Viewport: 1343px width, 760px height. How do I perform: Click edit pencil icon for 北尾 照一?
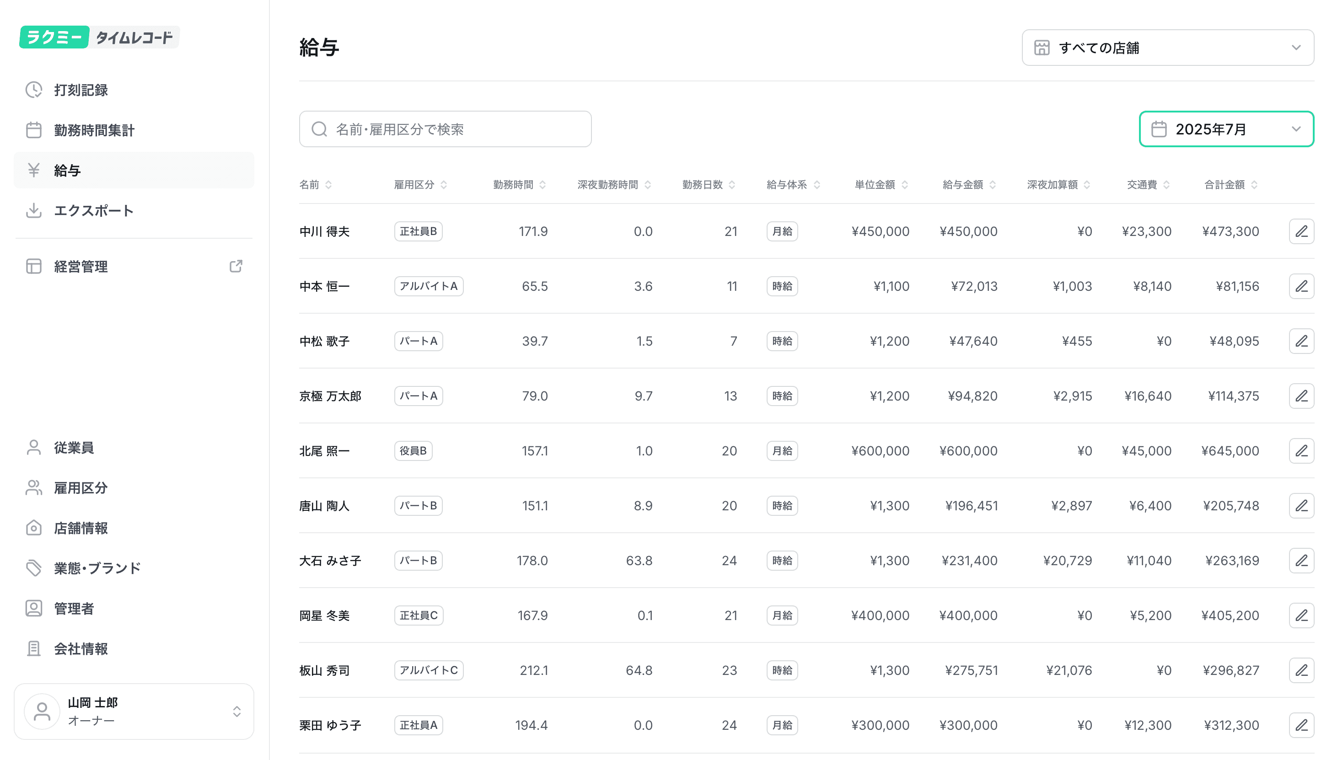[x=1301, y=450]
